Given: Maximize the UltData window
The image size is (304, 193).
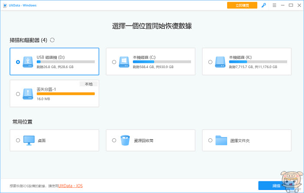Looking at the screenshot, I should [291, 5].
